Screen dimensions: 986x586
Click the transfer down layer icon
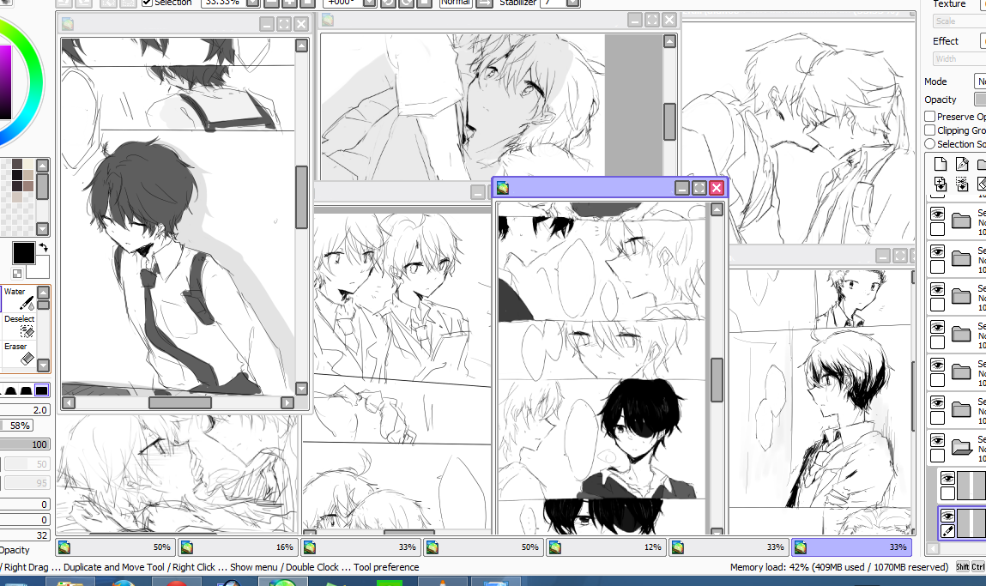click(x=941, y=184)
